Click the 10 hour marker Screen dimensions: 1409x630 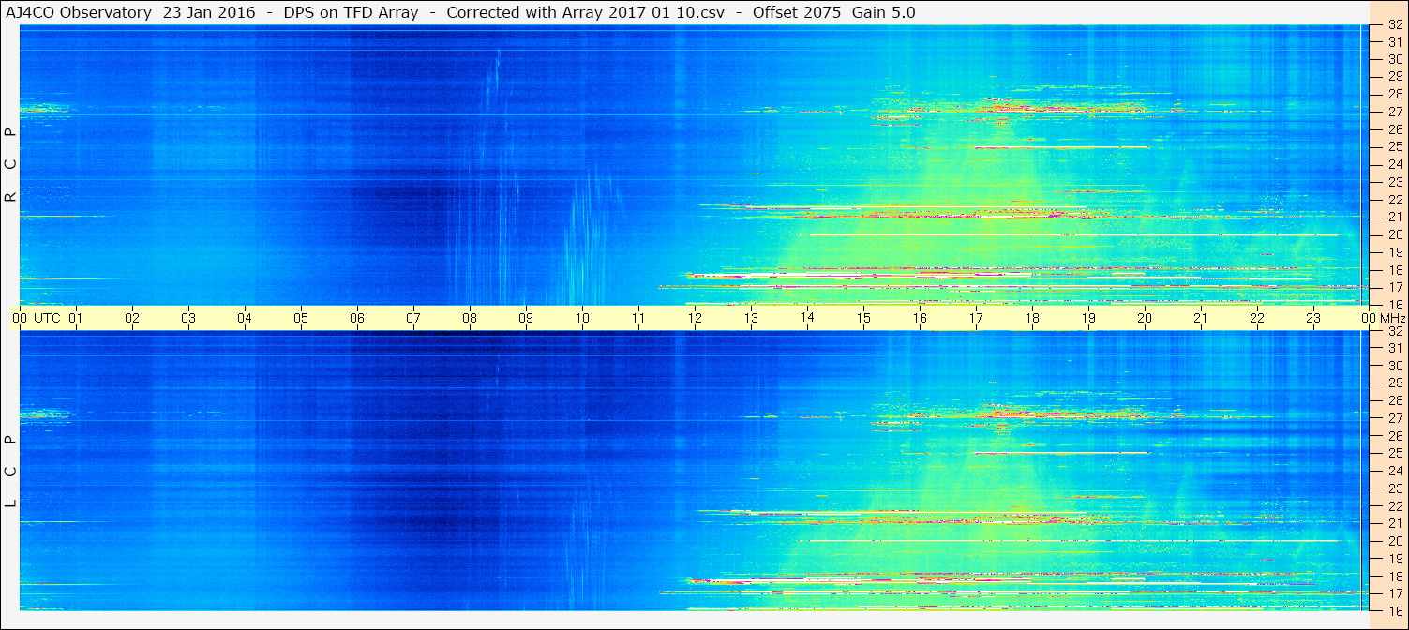pos(582,318)
